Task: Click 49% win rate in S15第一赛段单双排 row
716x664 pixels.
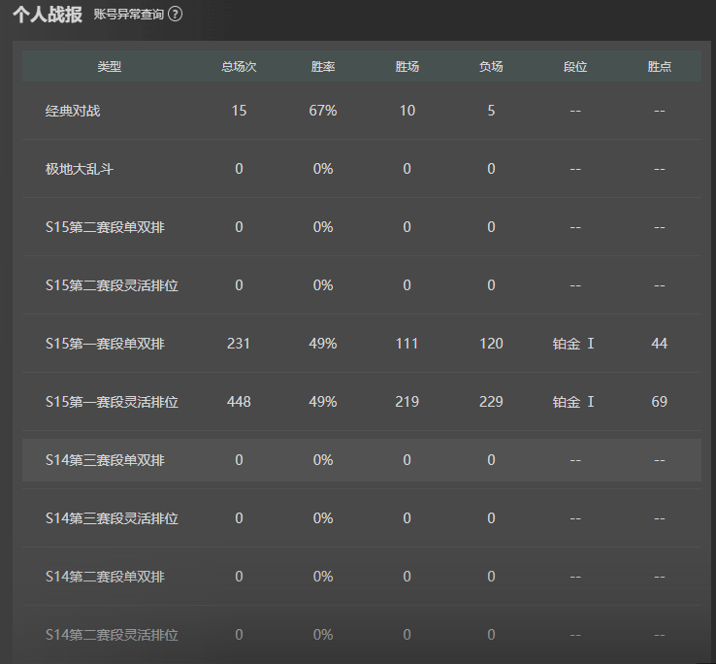Action: [x=323, y=344]
